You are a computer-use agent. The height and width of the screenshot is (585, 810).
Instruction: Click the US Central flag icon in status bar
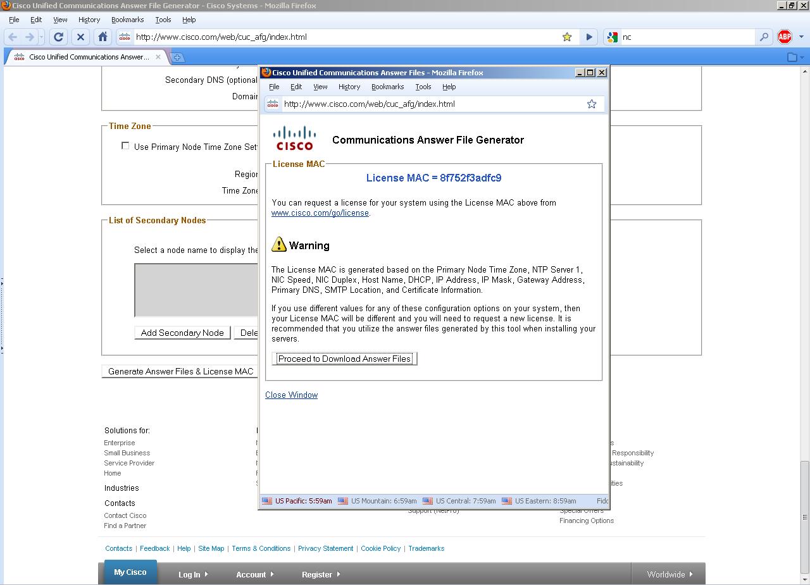pyautogui.click(x=428, y=501)
